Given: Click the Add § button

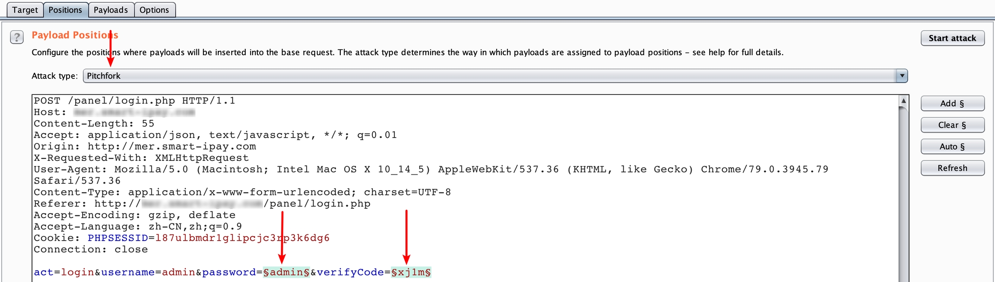Looking at the screenshot, I should [x=952, y=103].
